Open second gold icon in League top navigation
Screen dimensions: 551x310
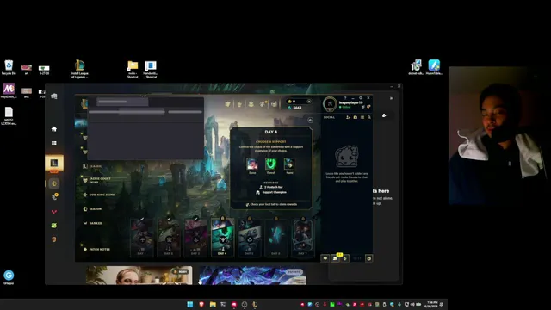[x=239, y=104]
